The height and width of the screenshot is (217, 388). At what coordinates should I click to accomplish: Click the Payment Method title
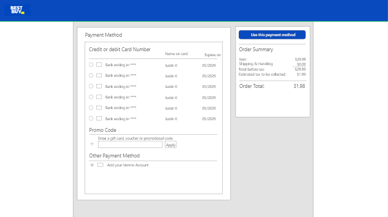[x=104, y=35]
